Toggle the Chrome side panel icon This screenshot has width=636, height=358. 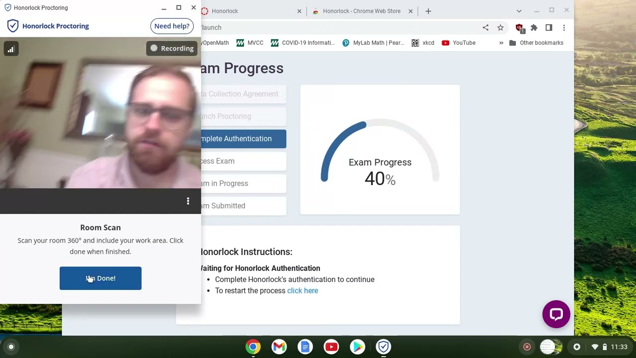[x=549, y=28]
